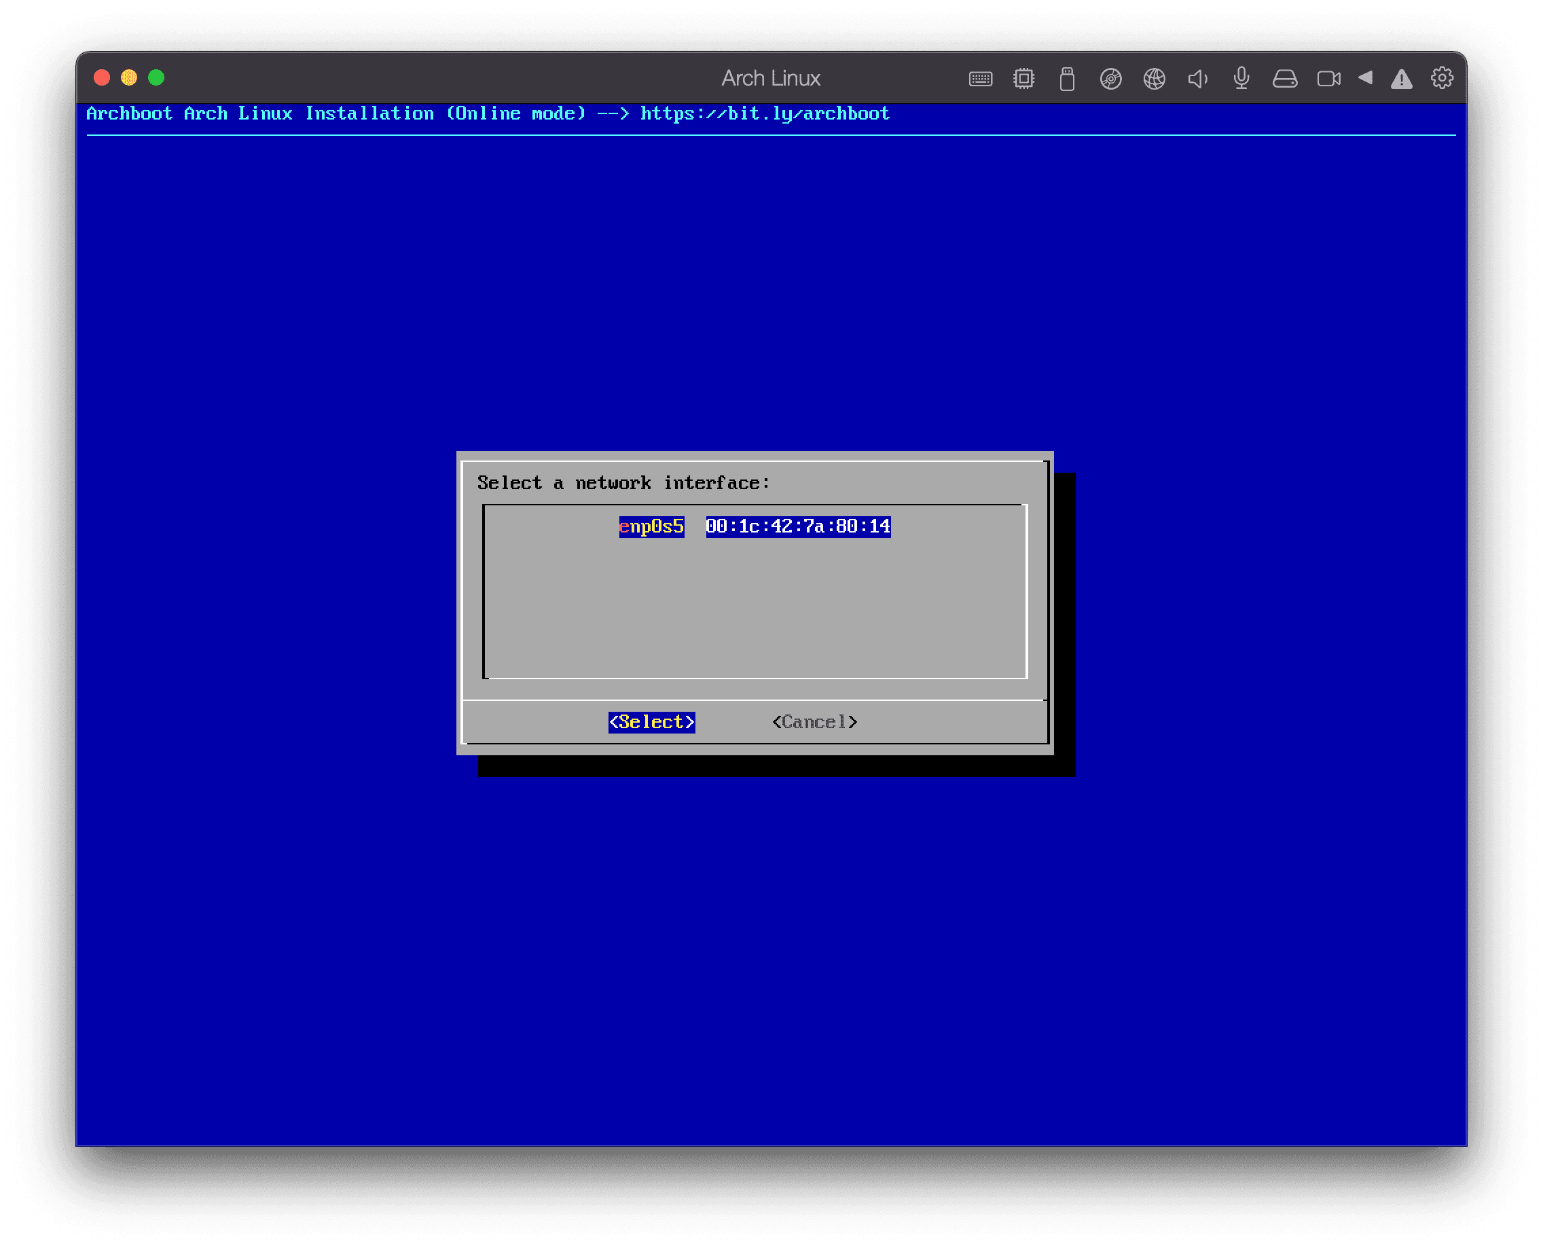Minimize the Arch Linux VM window
The image size is (1543, 1247).
[129, 77]
